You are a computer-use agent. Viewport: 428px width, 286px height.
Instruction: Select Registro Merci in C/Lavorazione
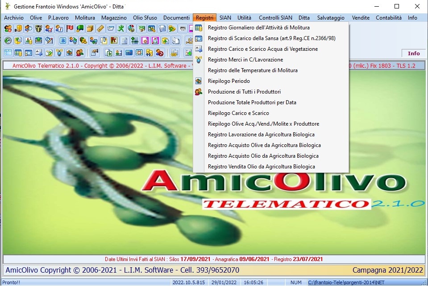click(271, 60)
